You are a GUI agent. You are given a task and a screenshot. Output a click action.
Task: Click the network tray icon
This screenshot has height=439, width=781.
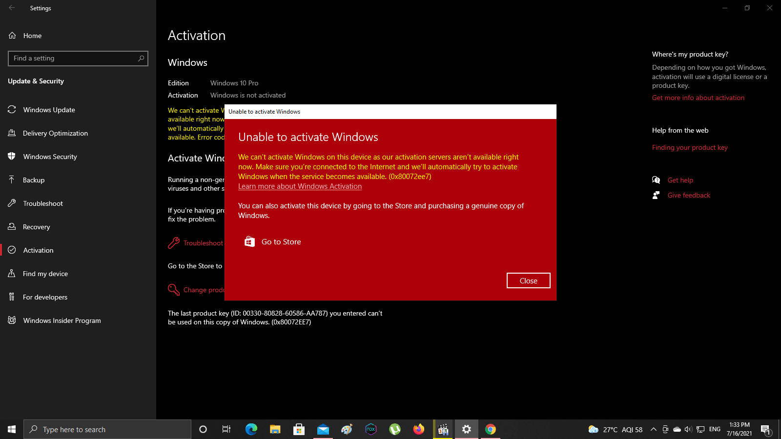click(700, 429)
